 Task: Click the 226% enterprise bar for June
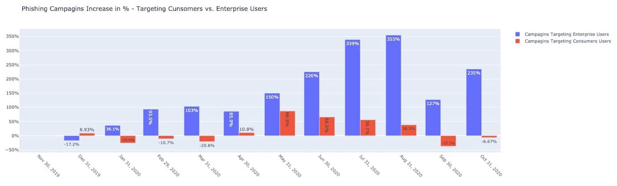(x=311, y=104)
